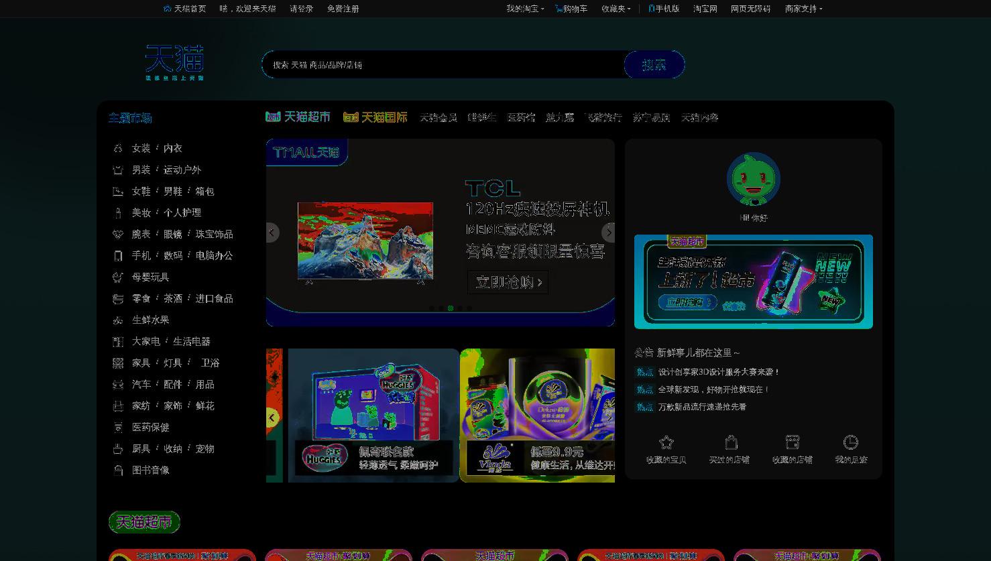991x561 pixels.
Task: Select 生活电器 category link
Action: coord(192,341)
